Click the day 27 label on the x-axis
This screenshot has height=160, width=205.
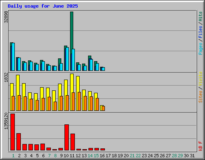pos(168,156)
